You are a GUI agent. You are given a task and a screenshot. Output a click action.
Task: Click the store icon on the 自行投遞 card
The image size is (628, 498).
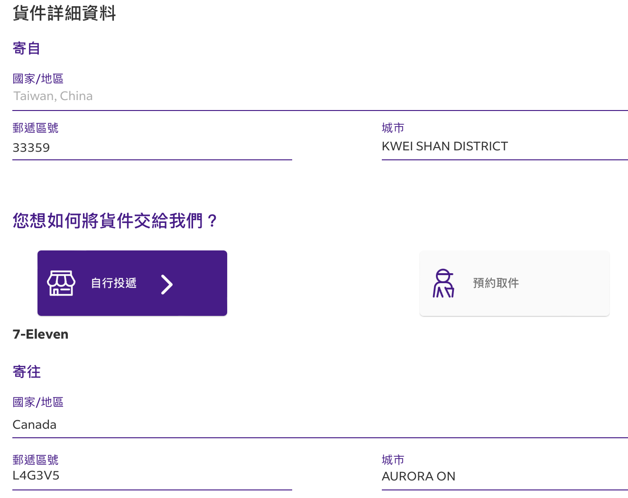click(60, 283)
